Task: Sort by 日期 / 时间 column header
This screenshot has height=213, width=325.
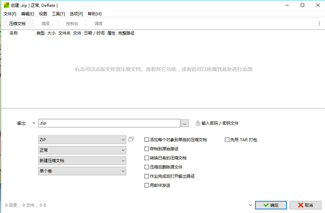Action: pyautogui.click(x=94, y=33)
